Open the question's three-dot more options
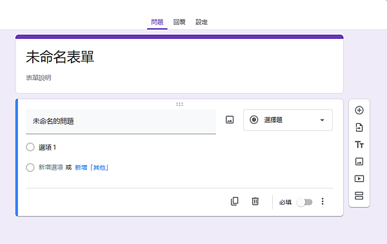Screen dimensions: 387x244 tap(322, 201)
